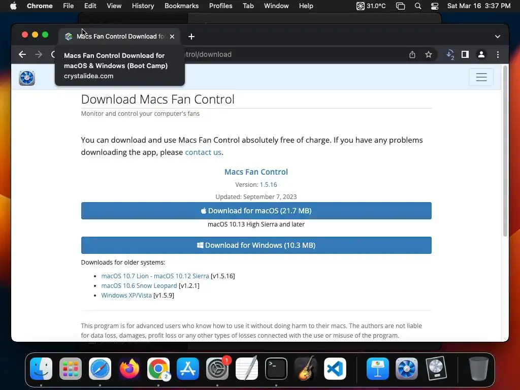Open the Stage Manager menu bar icon
520x390 pixels.
click(x=400, y=6)
